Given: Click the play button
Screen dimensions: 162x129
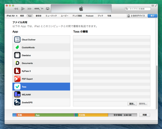Looking at the screenshot, I should pos(23,9).
